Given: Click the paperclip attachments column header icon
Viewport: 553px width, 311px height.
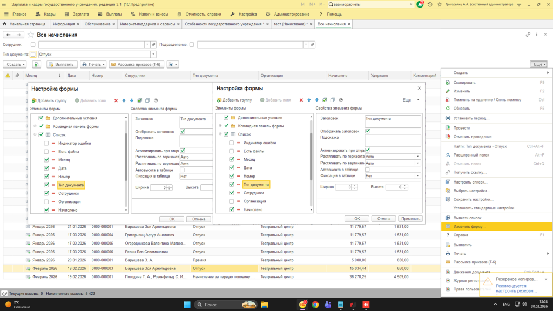Looking at the screenshot, I should tap(17, 76).
